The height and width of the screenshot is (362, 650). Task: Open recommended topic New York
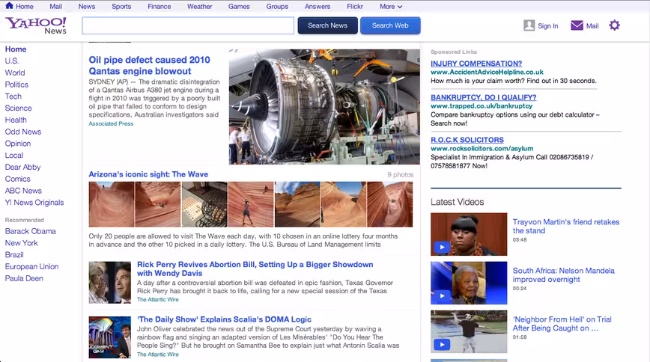point(21,243)
